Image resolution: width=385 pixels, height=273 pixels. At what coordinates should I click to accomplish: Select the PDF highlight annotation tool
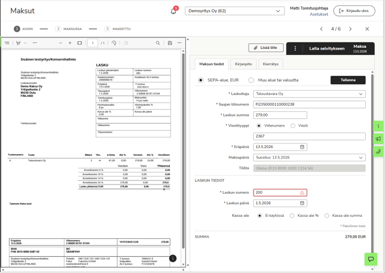coord(18,43)
